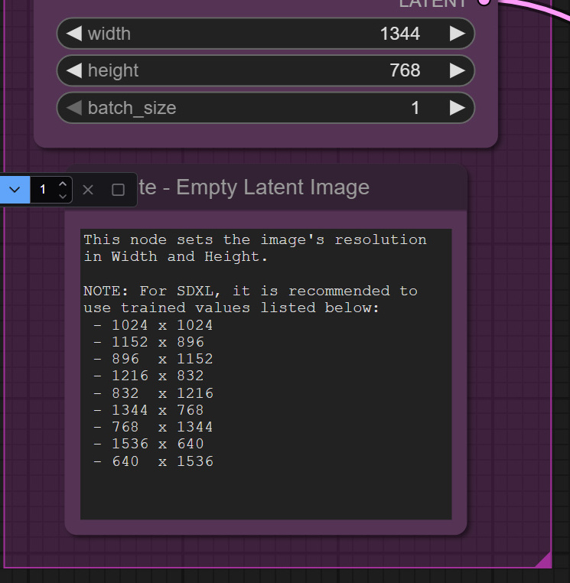Click 'This node sets the image's resolution' text

pyautogui.click(x=255, y=239)
